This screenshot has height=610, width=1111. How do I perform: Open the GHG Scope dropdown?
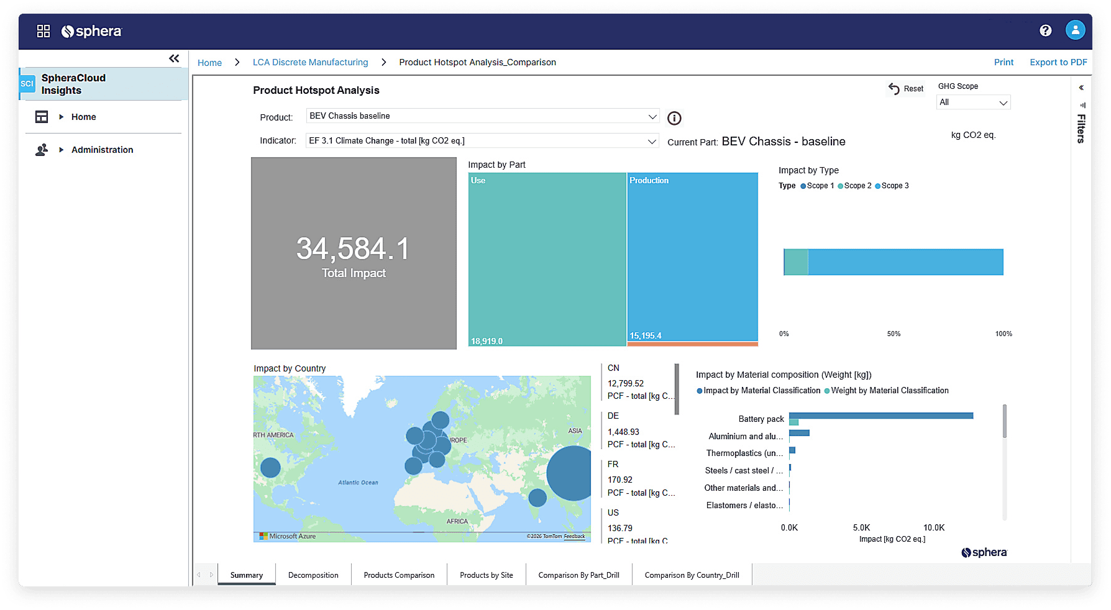click(x=973, y=102)
